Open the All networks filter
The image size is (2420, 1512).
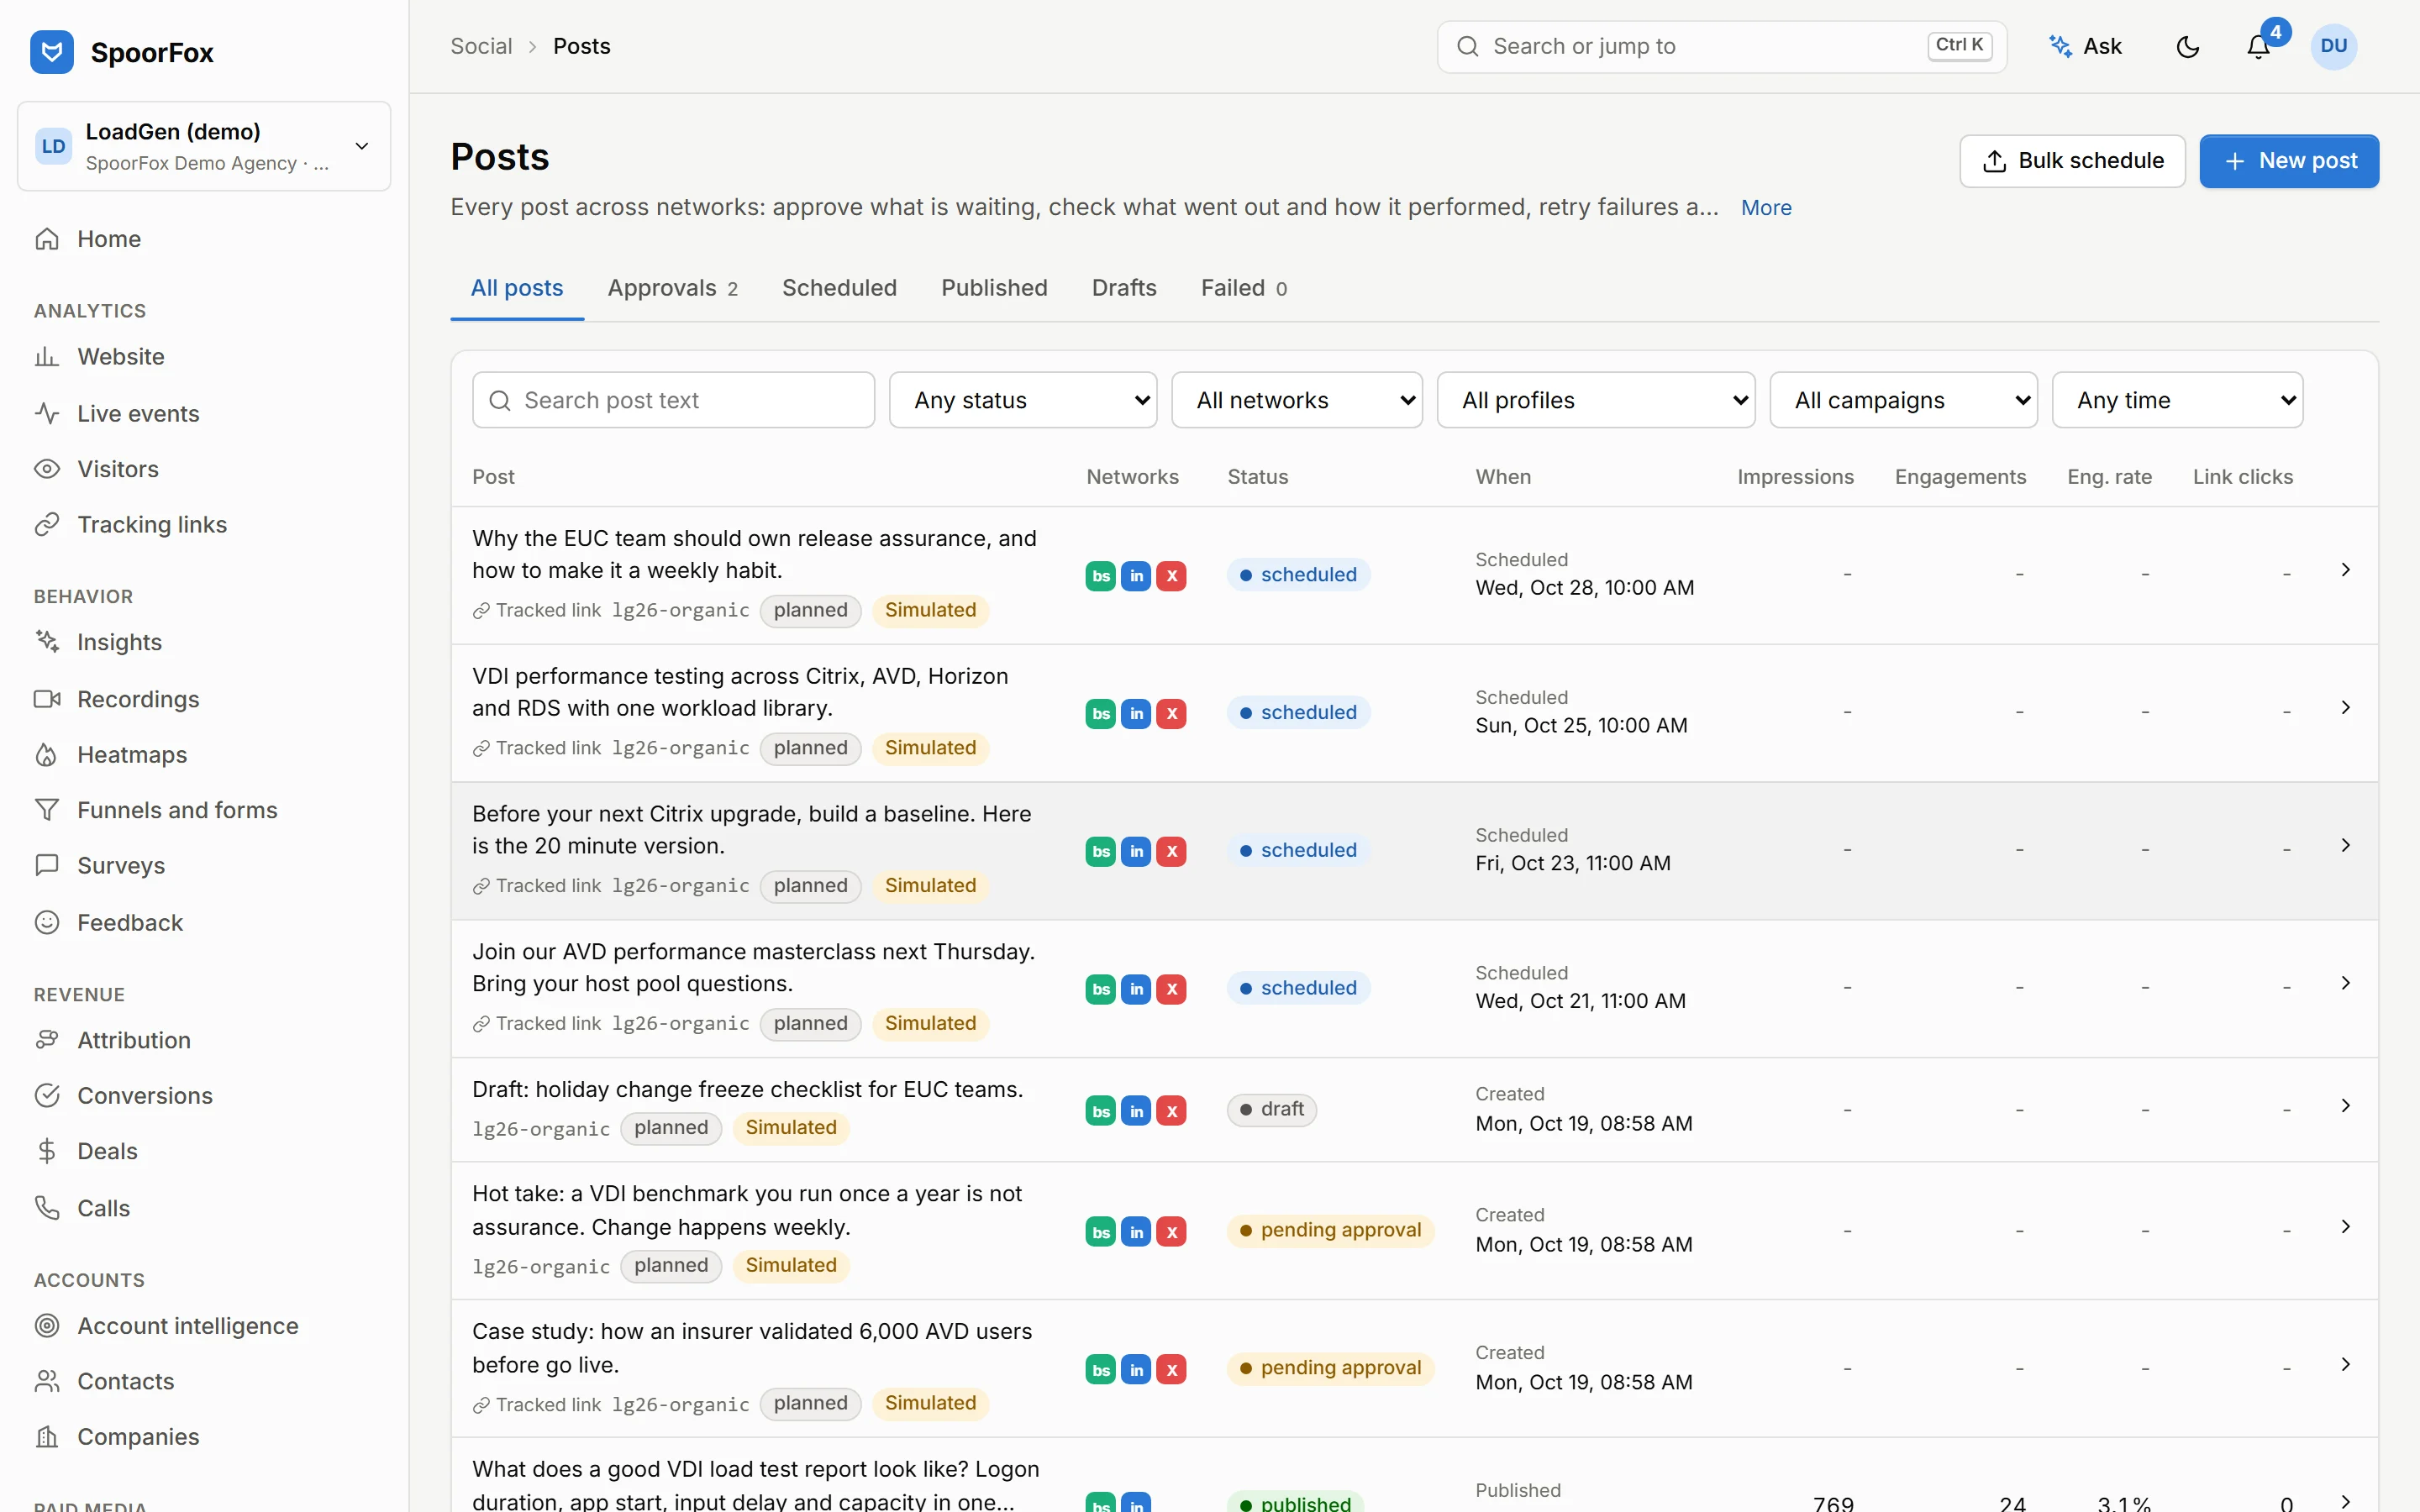click(1297, 400)
